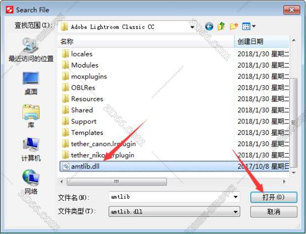Open the Network (网络) shortcut
Viewport: 306px width, 234px height.
click(31, 182)
